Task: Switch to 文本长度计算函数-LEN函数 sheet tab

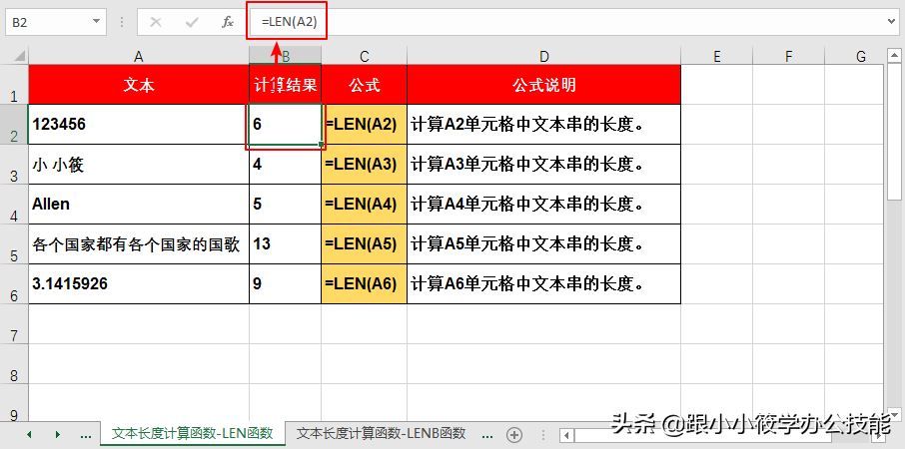Action: 192,433
